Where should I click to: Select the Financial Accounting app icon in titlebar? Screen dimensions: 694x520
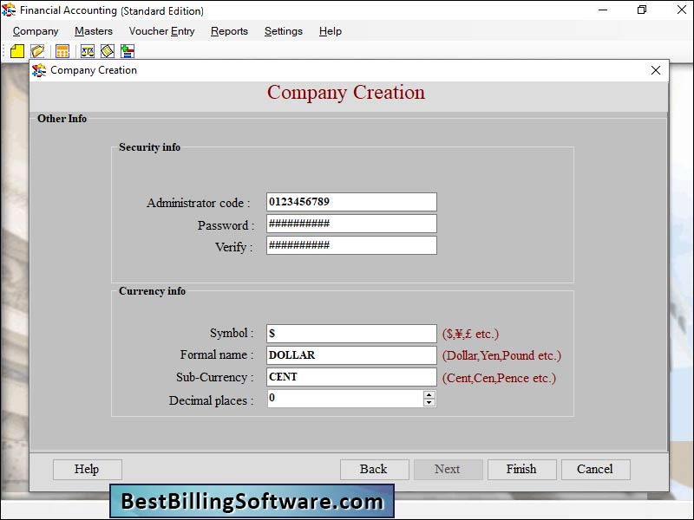tap(10, 10)
